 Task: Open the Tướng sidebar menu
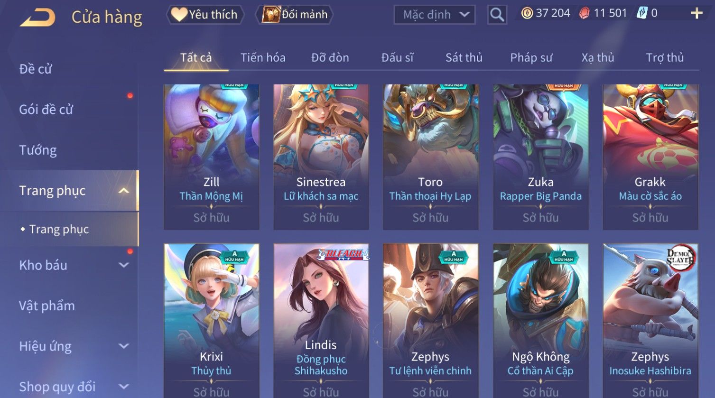click(38, 150)
